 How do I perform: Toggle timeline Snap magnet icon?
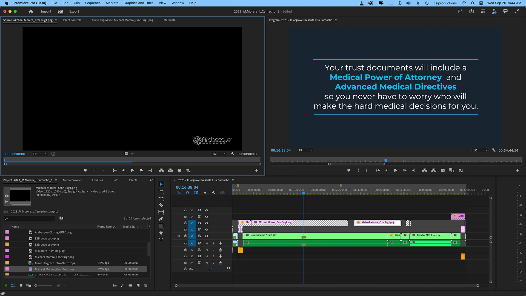[x=187, y=193]
